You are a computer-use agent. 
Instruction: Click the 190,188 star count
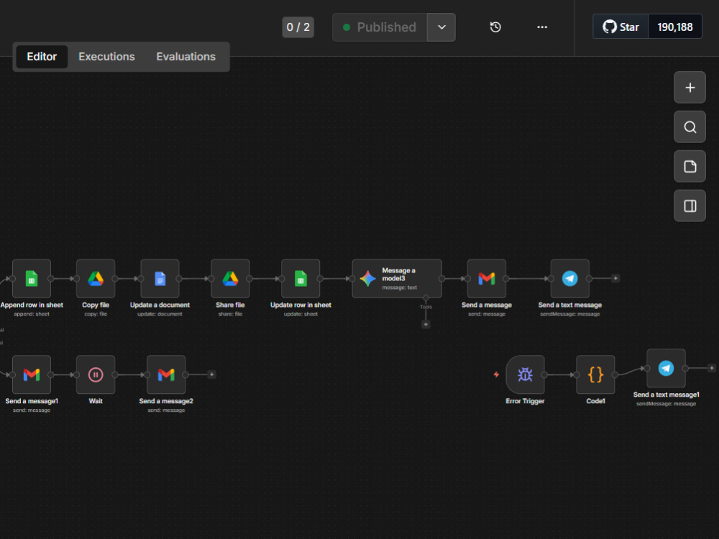coord(675,27)
